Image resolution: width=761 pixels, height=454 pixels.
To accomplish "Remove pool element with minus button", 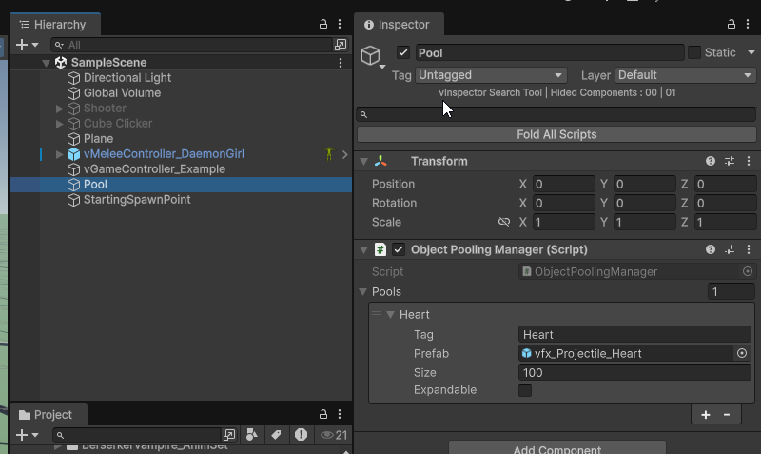I will pyautogui.click(x=727, y=415).
